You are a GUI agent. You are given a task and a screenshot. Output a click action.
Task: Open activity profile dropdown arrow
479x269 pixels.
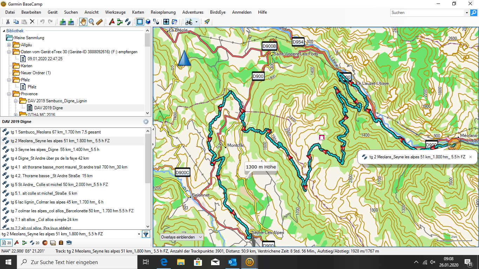point(196,22)
